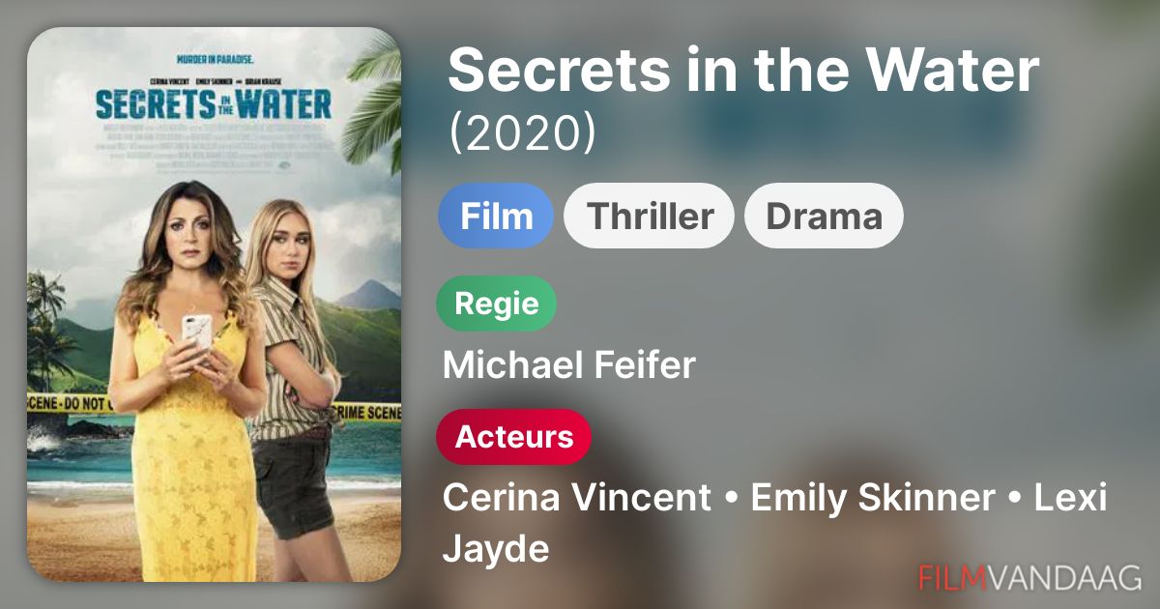Viewport: 1160px width, 609px height.
Task: Click the green Regie label
Action: tap(497, 304)
